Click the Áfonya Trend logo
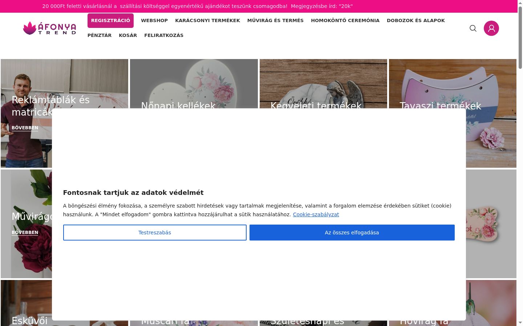This screenshot has width=523, height=326. (49, 28)
